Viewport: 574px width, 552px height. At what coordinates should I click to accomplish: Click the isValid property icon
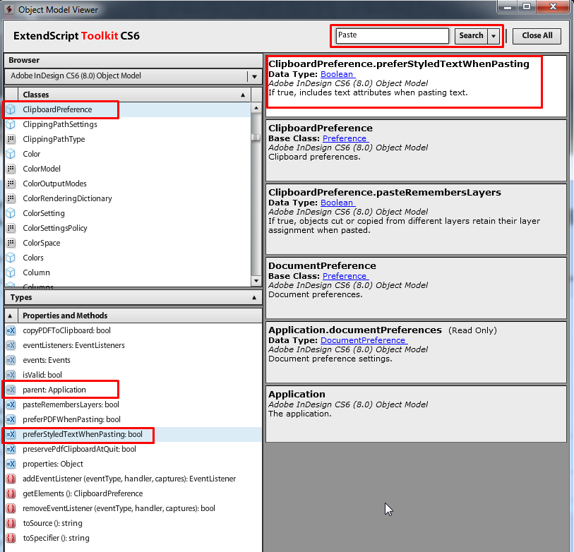[11, 375]
